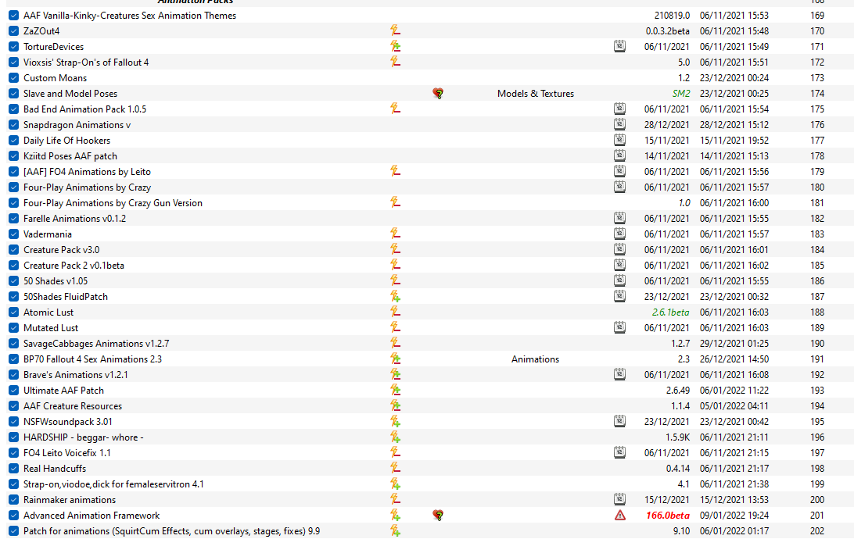Toggle the Ultimate AAF Patch checkbox
854x539 pixels.
(13, 391)
